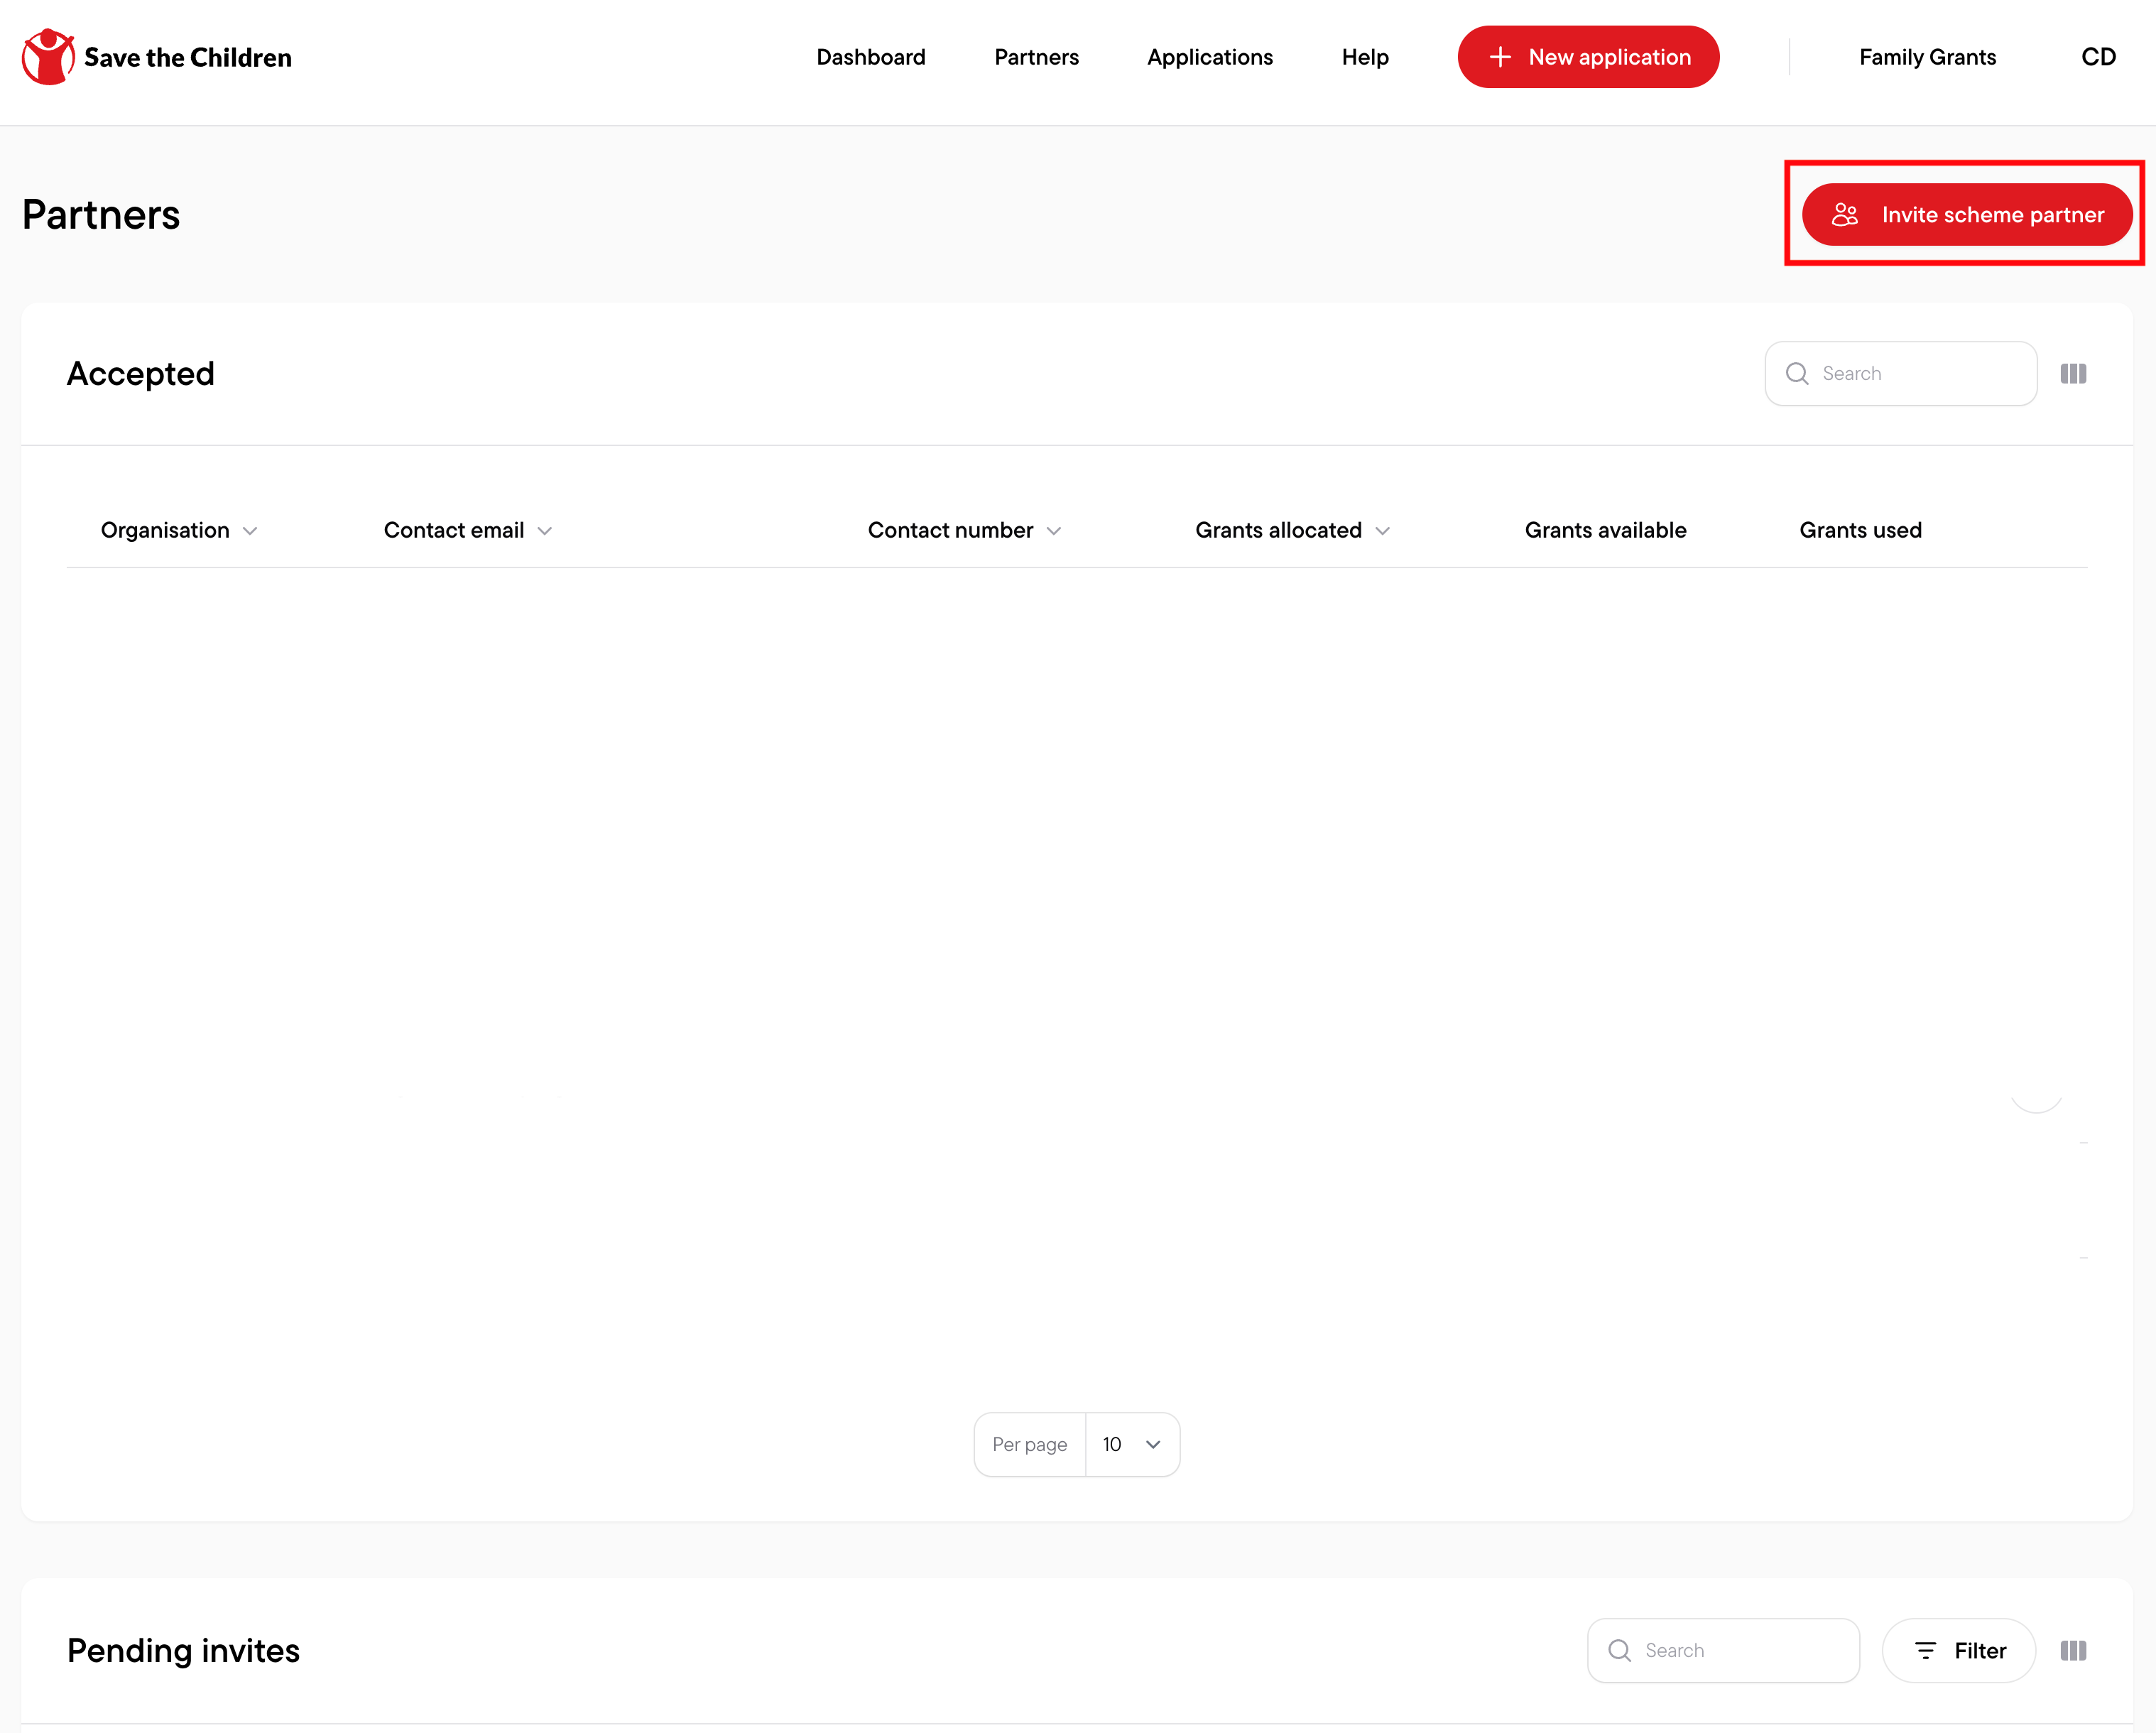Image resolution: width=2156 pixels, height=1733 pixels.
Task: Focus the Accepted table search field
Action: tap(1900, 373)
